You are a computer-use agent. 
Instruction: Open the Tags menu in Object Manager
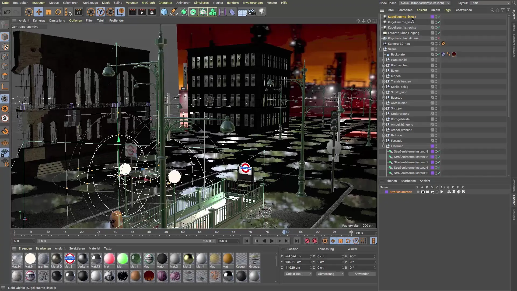tap(447, 10)
